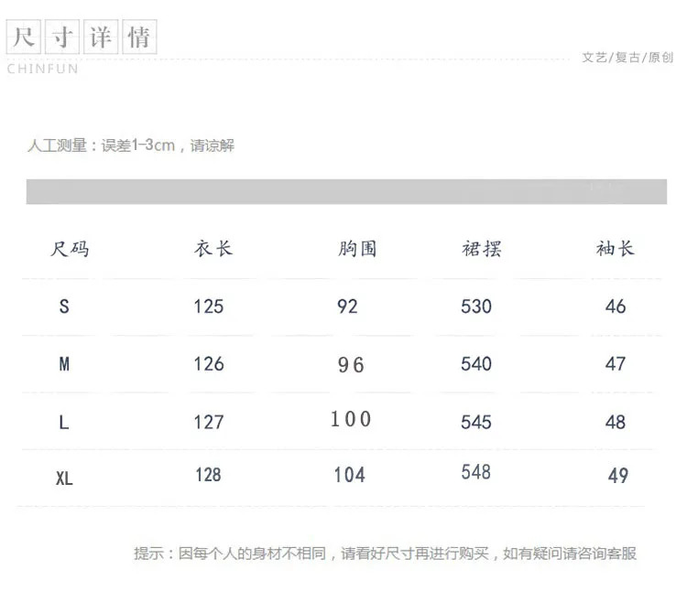Image resolution: width=687 pixels, height=602 pixels.
Task: Click the 裙摆 column header
Action: coord(482,249)
